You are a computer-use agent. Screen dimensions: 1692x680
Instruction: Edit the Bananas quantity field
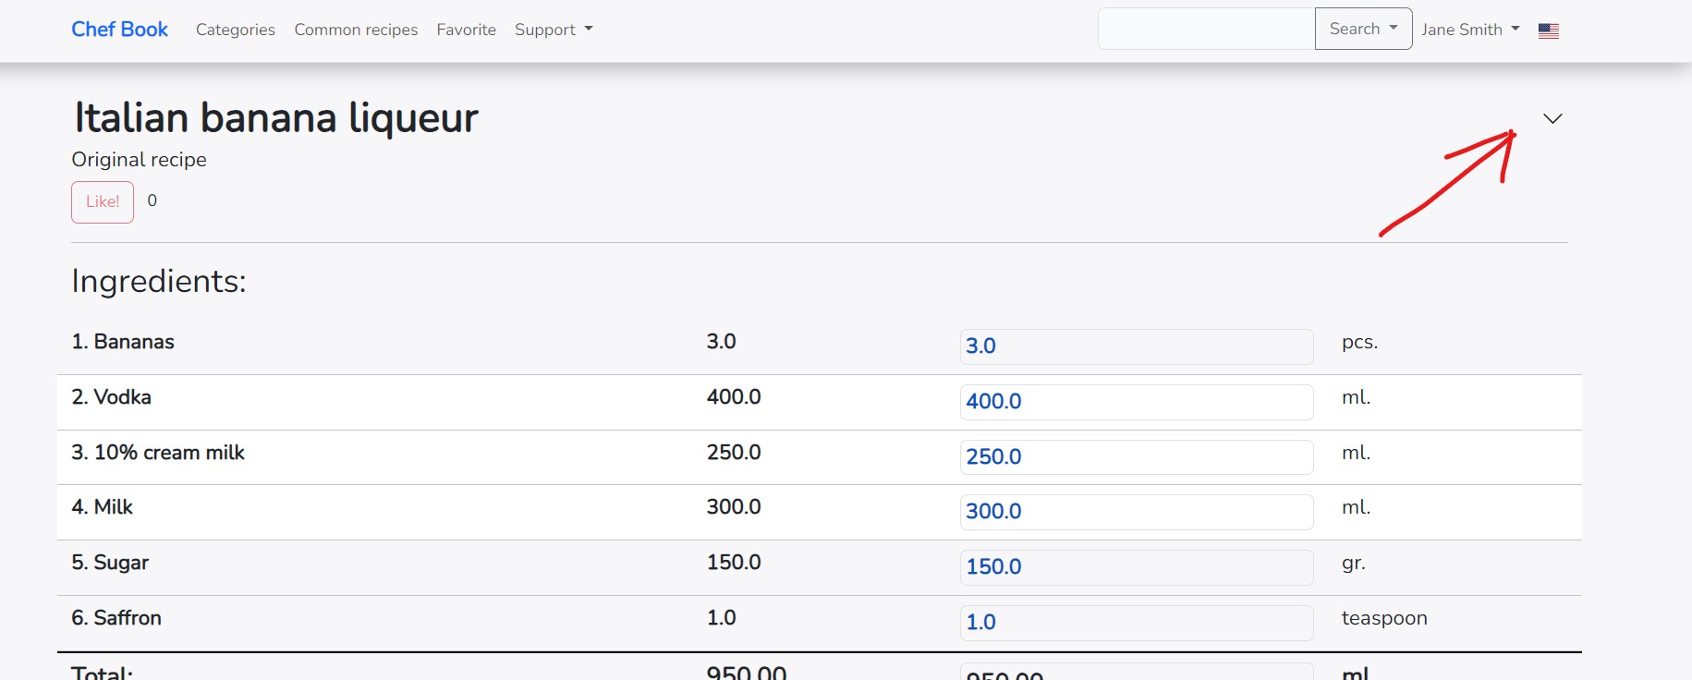(x=1136, y=346)
